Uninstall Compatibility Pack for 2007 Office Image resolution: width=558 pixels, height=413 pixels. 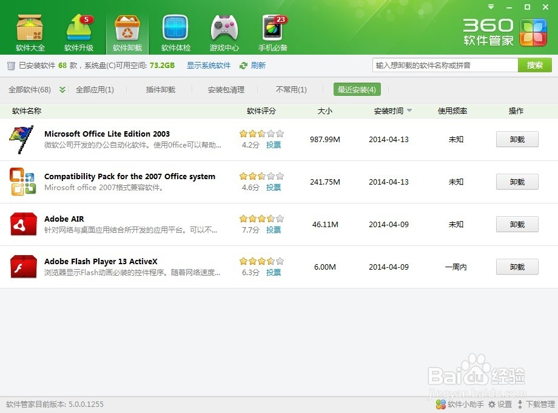click(517, 182)
